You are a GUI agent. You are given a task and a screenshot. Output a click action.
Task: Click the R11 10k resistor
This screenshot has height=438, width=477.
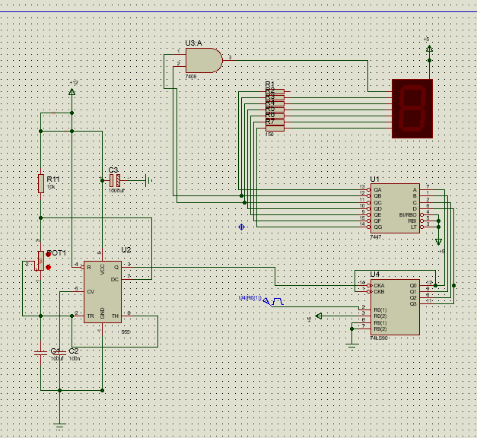[41, 183]
